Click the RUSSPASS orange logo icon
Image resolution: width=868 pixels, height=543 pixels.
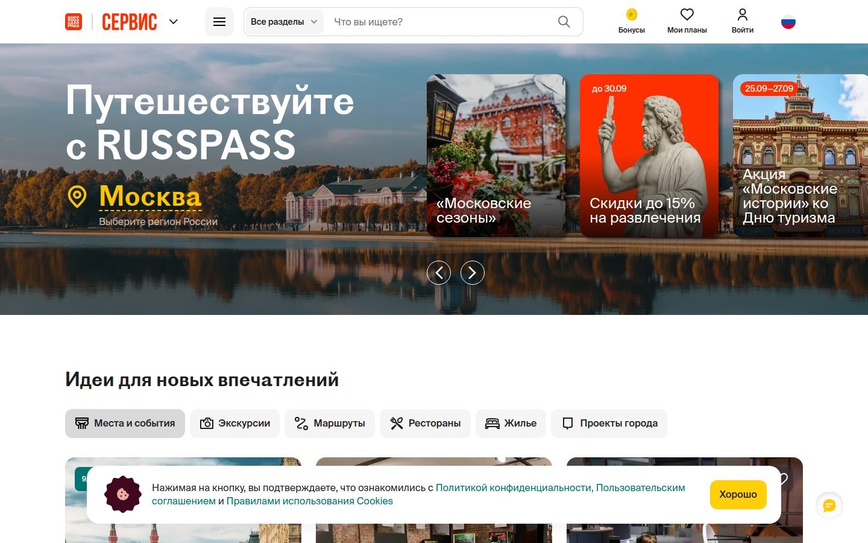pos(74,22)
